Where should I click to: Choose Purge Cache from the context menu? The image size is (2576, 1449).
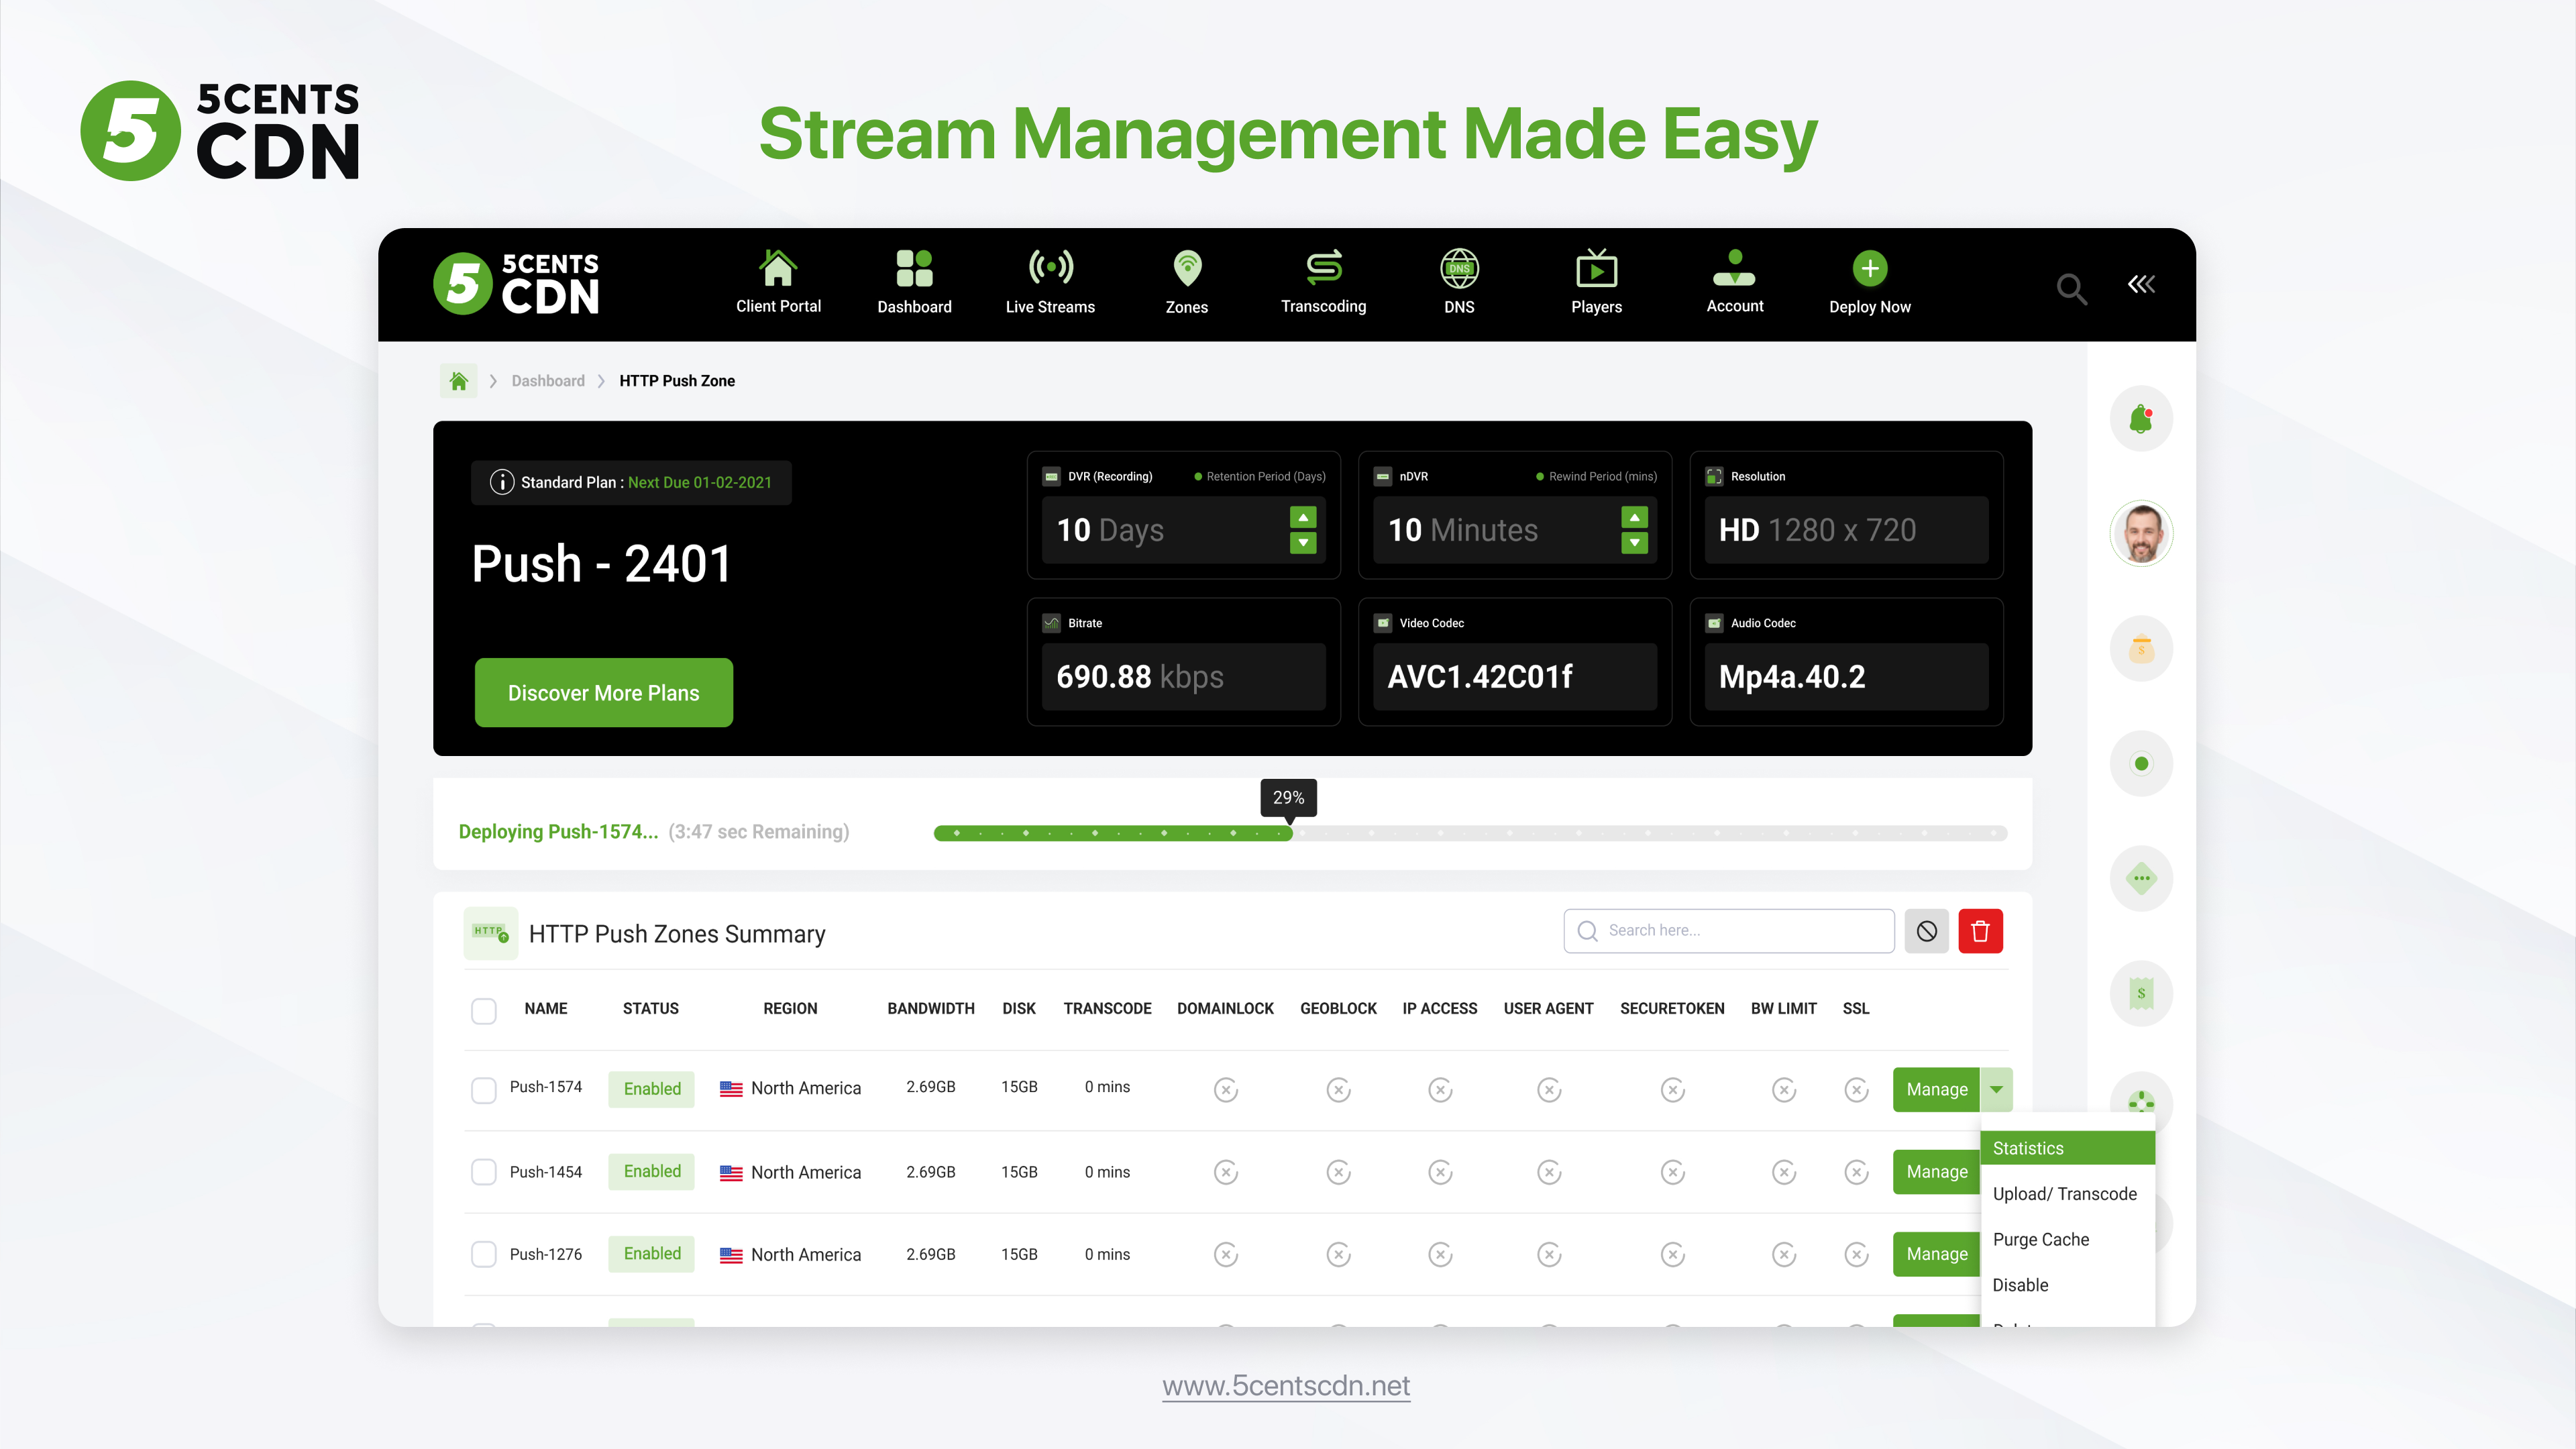pyautogui.click(x=2041, y=1239)
